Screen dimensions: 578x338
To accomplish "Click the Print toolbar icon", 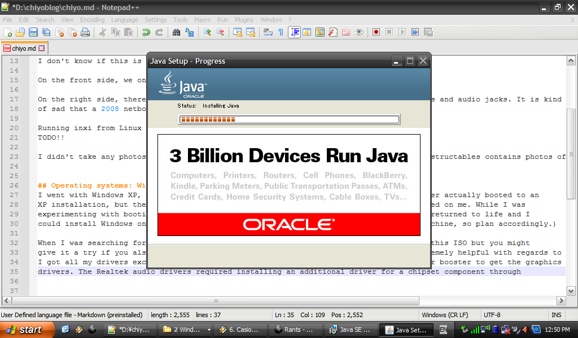I will click(x=86, y=32).
